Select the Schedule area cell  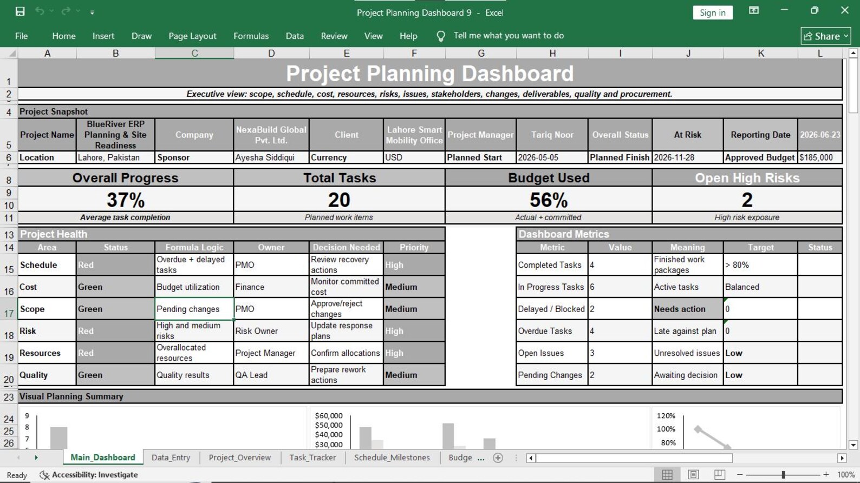47,264
